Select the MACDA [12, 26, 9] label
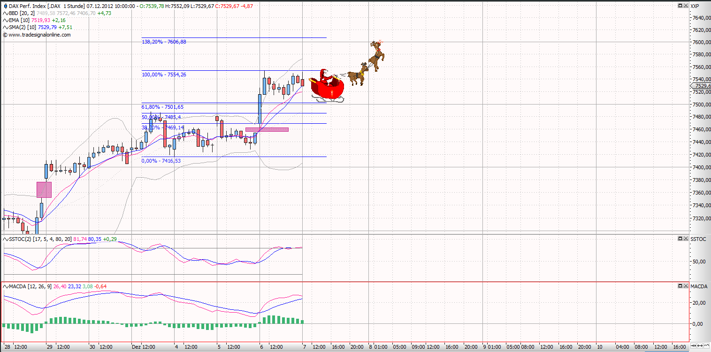The image size is (711, 352). point(31,286)
